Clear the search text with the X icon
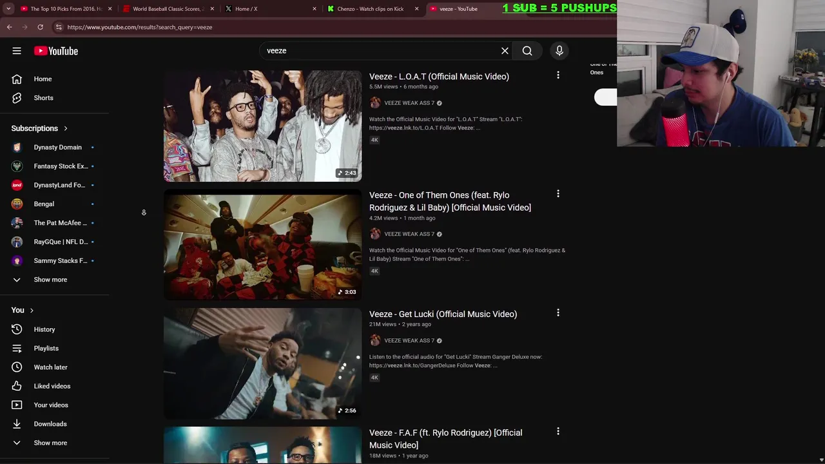Image resolution: width=825 pixels, height=464 pixels. (x=505, y=51)
